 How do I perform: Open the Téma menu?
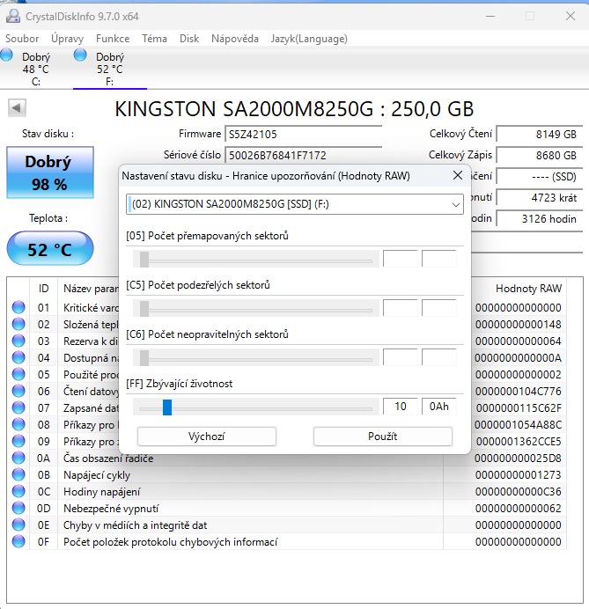pyautogui.click(x=154, y=39)
